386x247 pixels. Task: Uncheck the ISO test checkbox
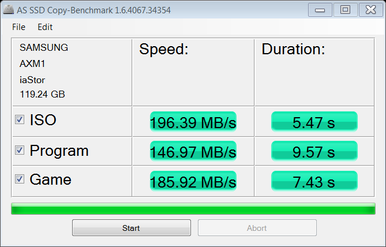tap(20, 120)
